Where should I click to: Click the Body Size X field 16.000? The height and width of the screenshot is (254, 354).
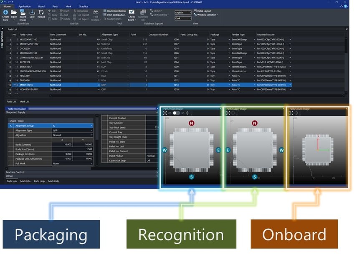[x=62, y=144]
